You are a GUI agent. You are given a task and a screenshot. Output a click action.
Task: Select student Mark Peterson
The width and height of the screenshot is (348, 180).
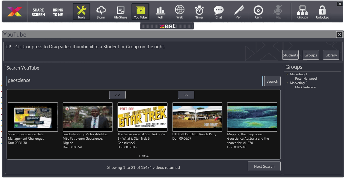coord(305,87)
